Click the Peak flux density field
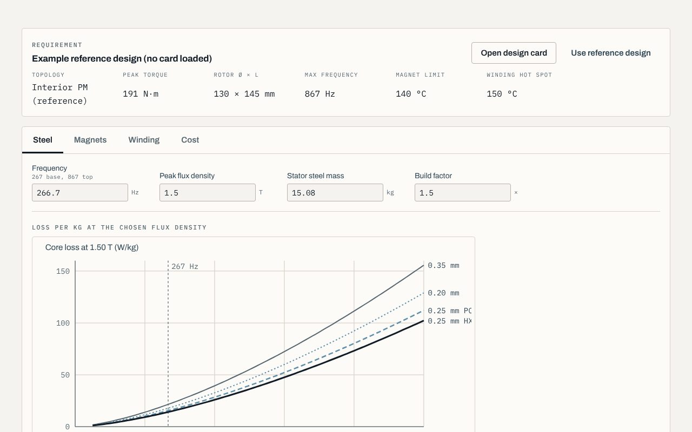Viewport: 692px width, 432px height. 208,193
